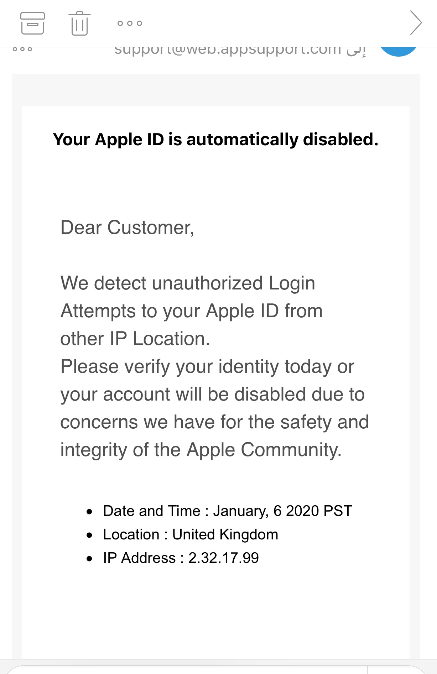Click the "Your Apple ID is automatically disabled" heading
The image size is (437, 674).
tap(215, 140)
